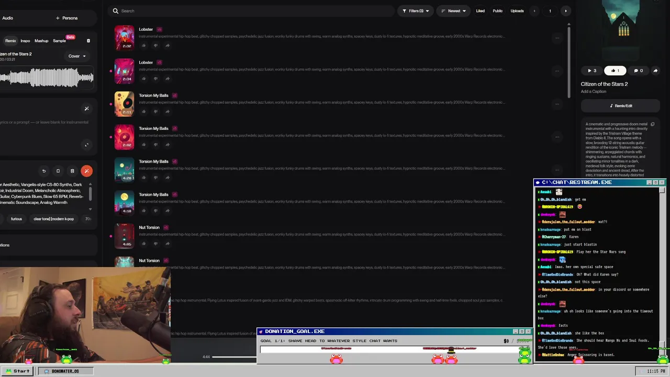670x377 pixels.
Task: Seek within the remix audio waveform
Action: (47, 78)
